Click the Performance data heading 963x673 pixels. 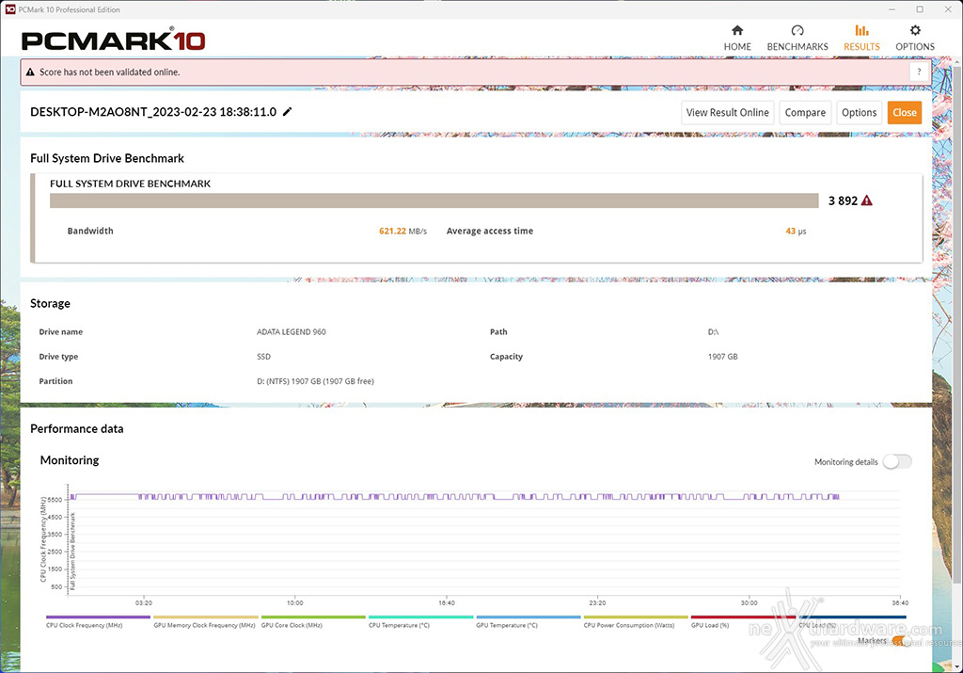(77, 429)
